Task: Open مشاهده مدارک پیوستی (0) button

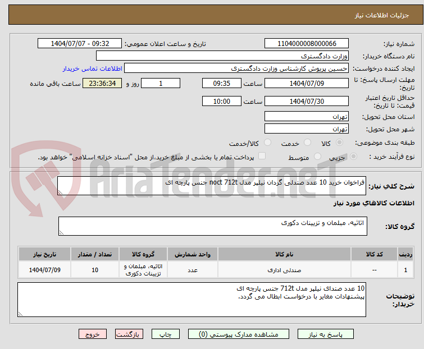Action: [239, 334]
